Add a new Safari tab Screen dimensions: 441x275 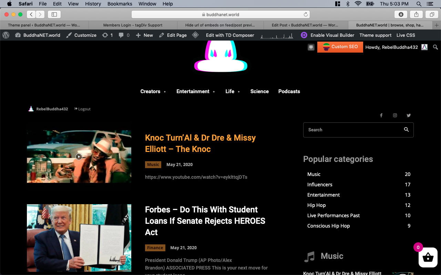pos(437,25)
